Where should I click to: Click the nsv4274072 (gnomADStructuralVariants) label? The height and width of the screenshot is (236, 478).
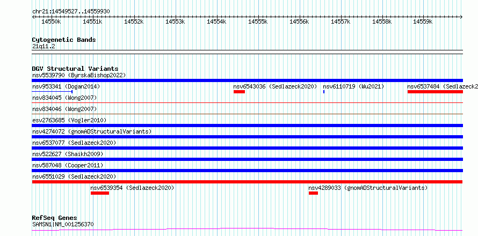[92, 131]
